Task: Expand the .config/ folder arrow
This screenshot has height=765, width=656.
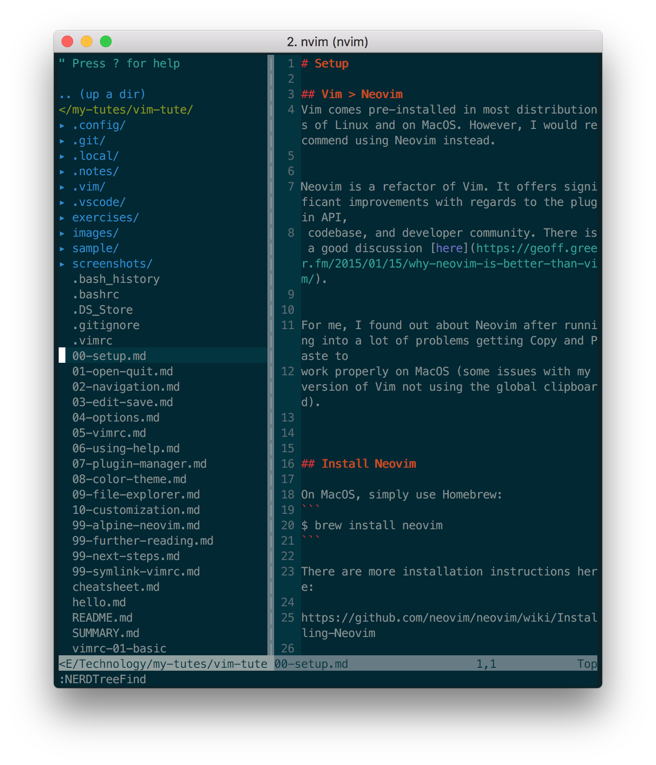Action: click(x=62, y=126)
